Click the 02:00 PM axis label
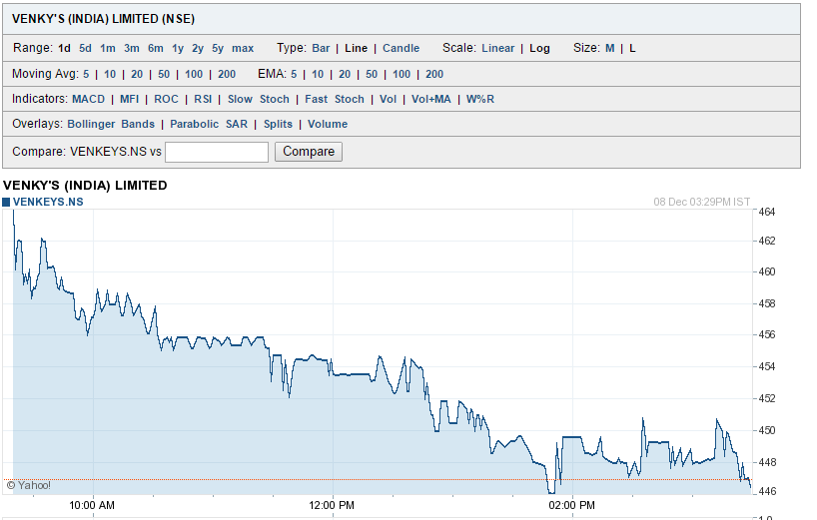Screen dimensions: 817x520 (x=572, y=505)
